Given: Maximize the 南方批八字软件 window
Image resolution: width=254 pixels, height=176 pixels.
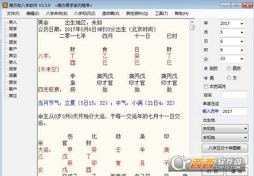Looking at the screenshot, I should (x=236, y=5).
